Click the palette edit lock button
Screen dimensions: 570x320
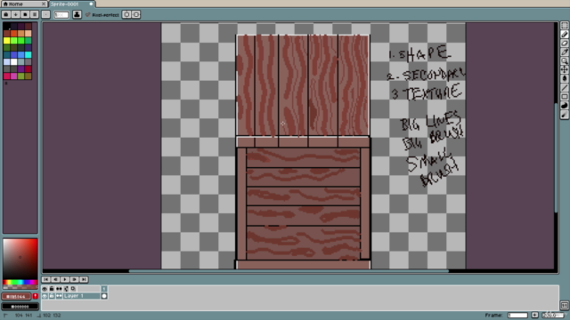point(6,14)
